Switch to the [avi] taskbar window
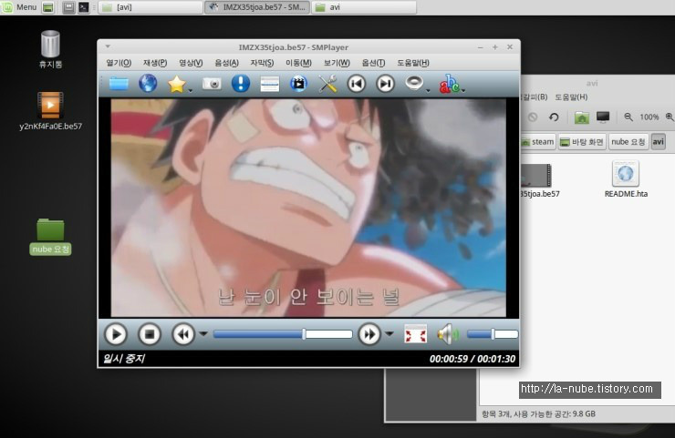 [x=151, y=7]
